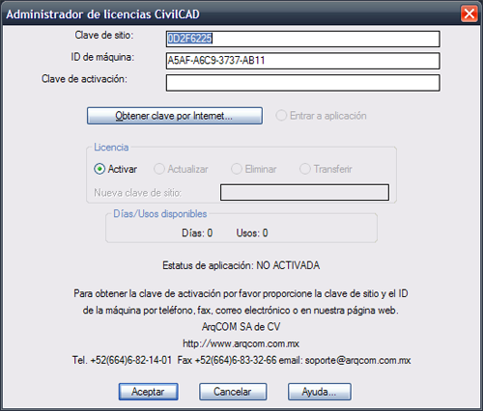Viewport: 483px width, 411px height.
Task: Click the Licencia group label
Action: 111,148
